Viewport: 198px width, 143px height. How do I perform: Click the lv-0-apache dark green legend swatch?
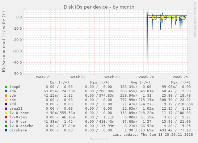6,126
